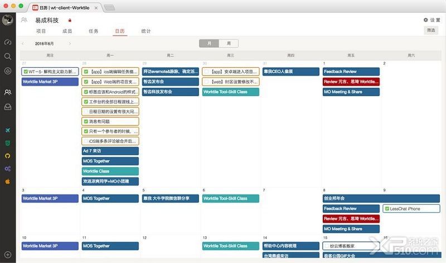This screenshot has width=446, height=263.
Task: Switch to the 任务 tab
Action: tap(93, 31)
